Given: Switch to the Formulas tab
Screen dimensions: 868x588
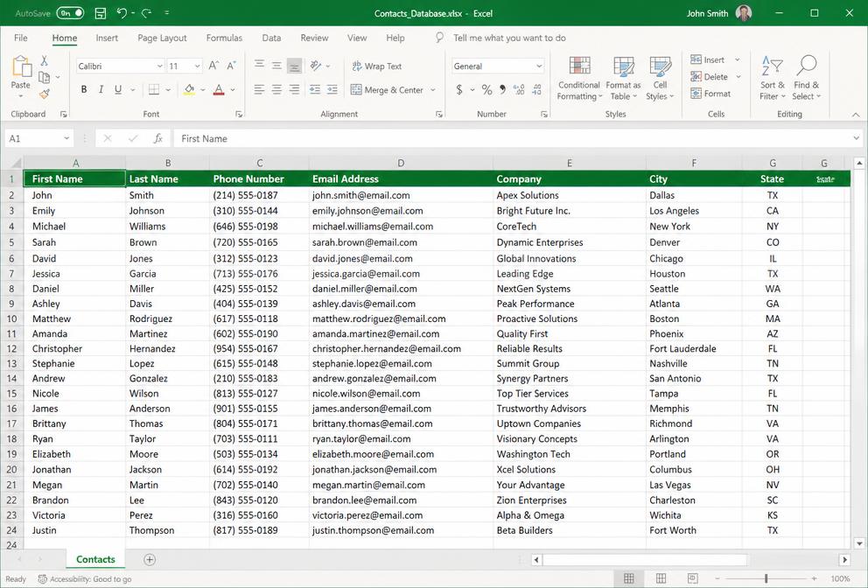Looking at the screenshot, I should click(224, 38).
